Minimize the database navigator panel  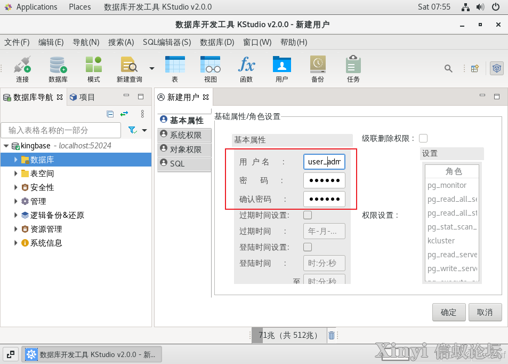[x=126, y=96]
